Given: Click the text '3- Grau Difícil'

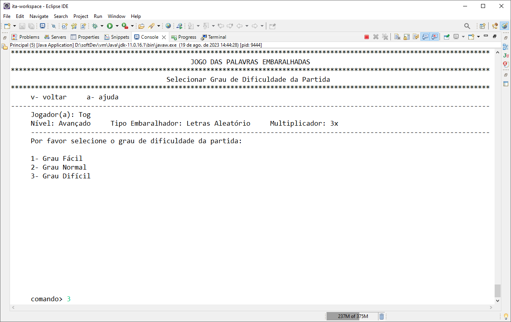Looking at the screenshot, I should coord(61,176).
